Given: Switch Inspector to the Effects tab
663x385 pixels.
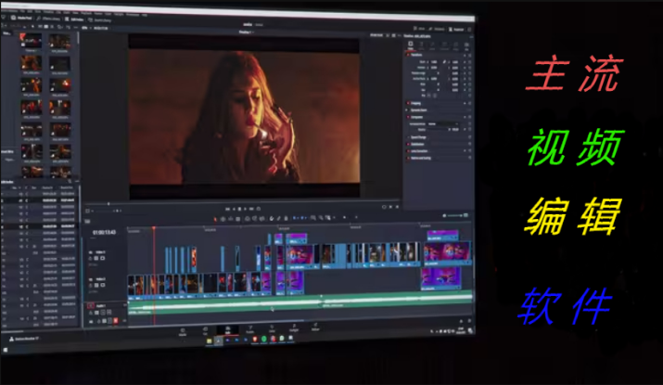Looking at the screenshot, I should pyautogui.click(x=432, y=45).
